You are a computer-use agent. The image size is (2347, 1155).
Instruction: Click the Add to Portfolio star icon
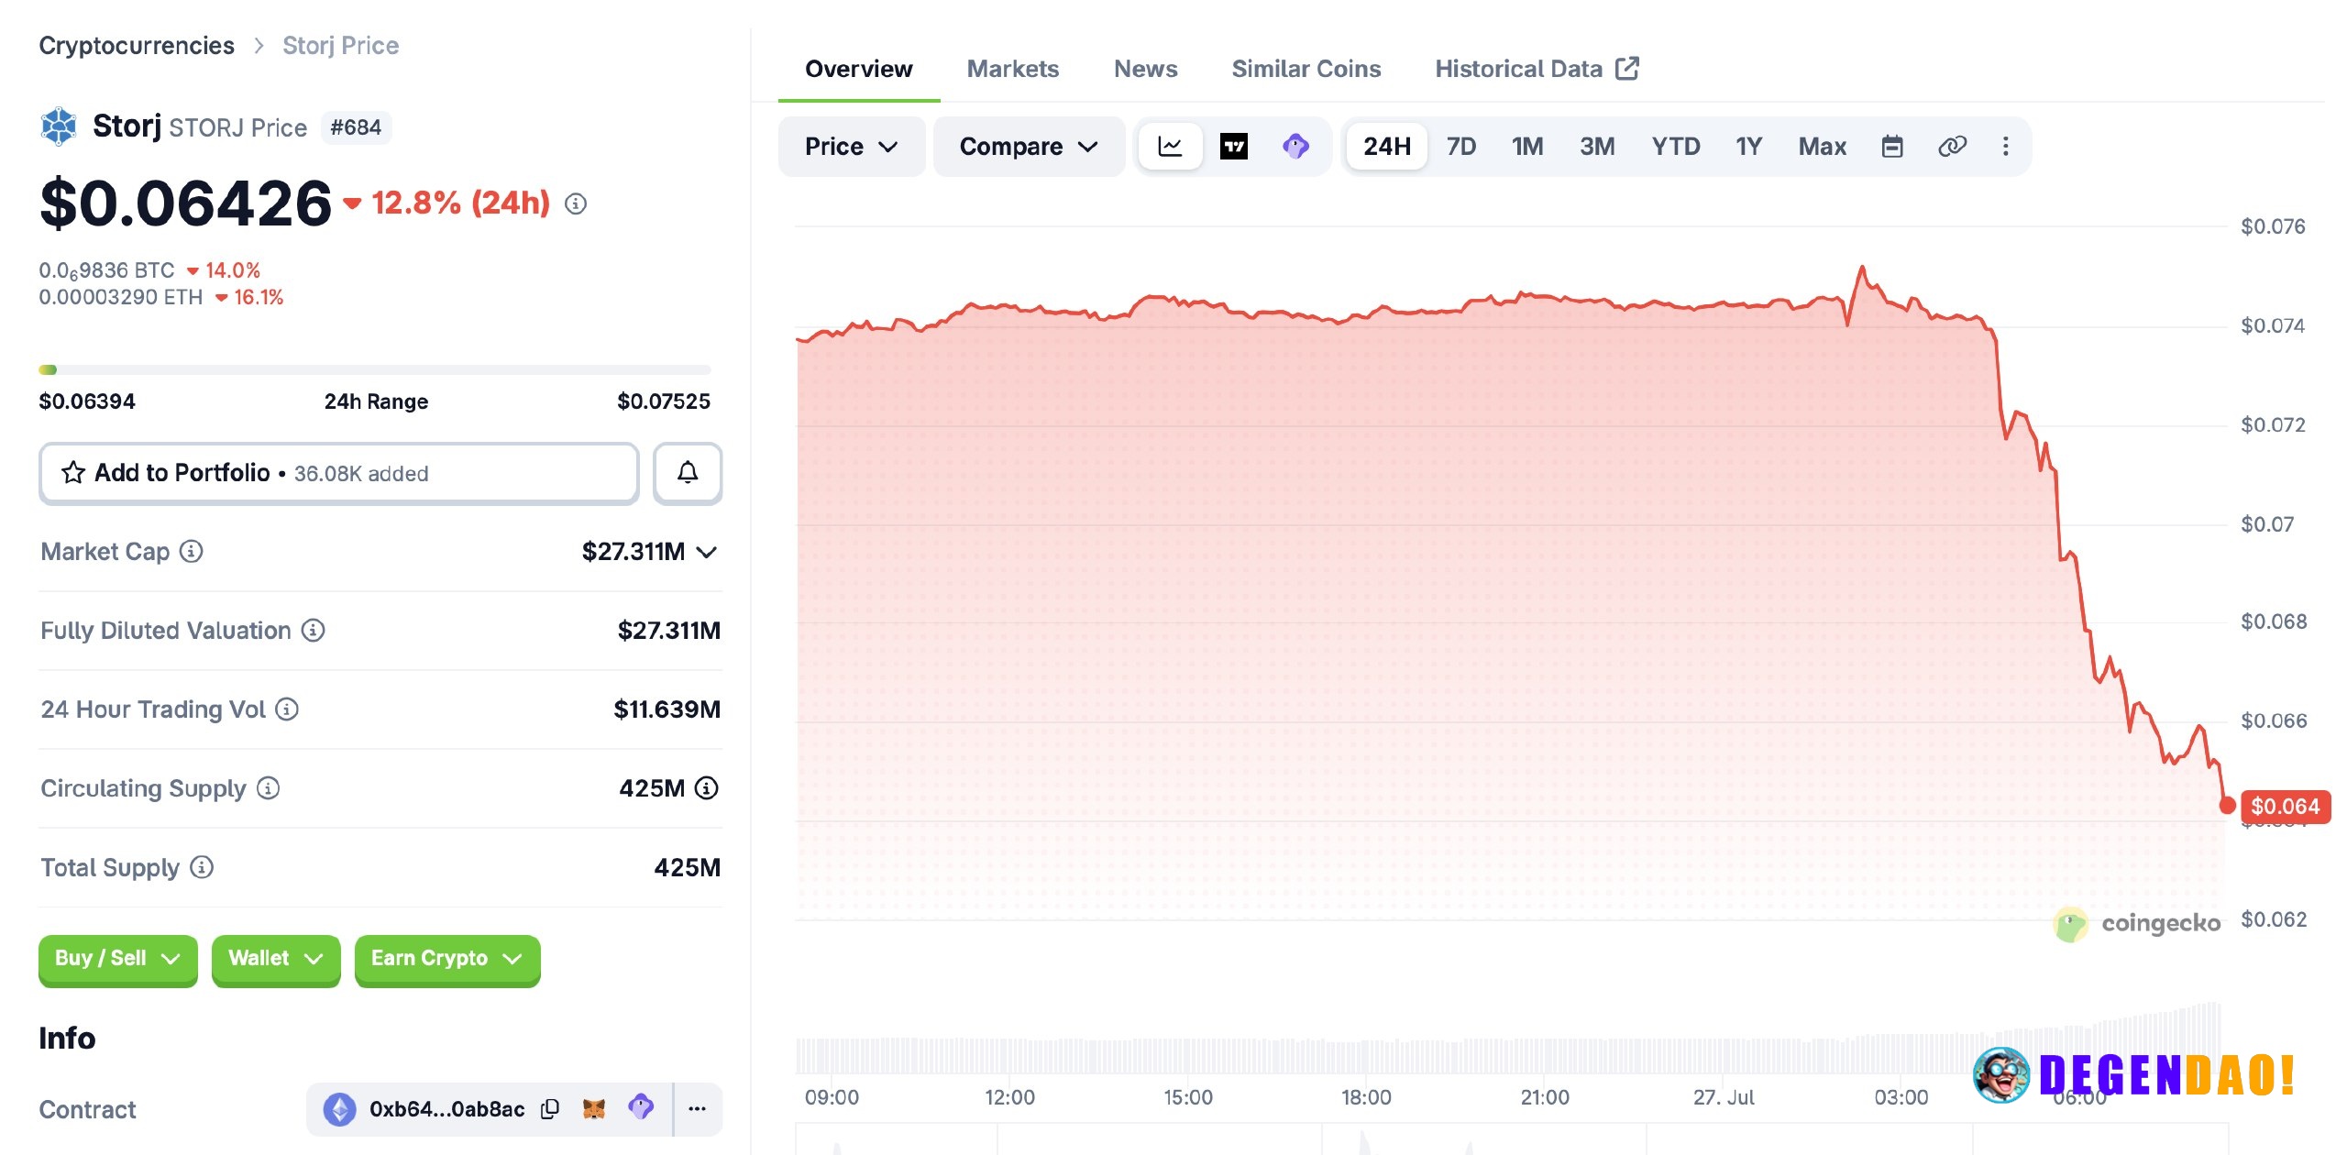pyautogui.click(x=73, y=473)
